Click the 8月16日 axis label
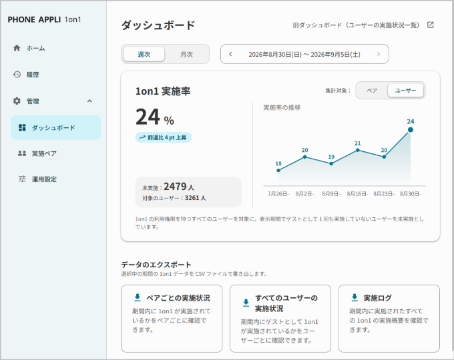This screenshot has width=454, height=360. pos(358,194)
